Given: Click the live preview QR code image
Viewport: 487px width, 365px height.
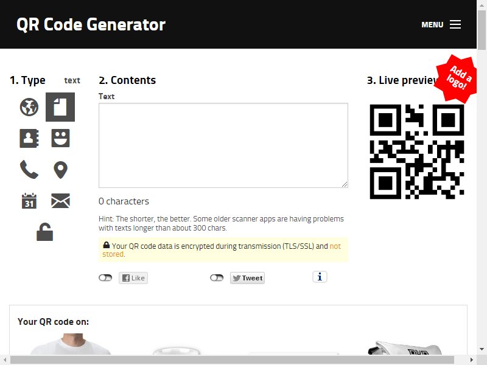Looking at the screenshot, I should pos(417,151).
